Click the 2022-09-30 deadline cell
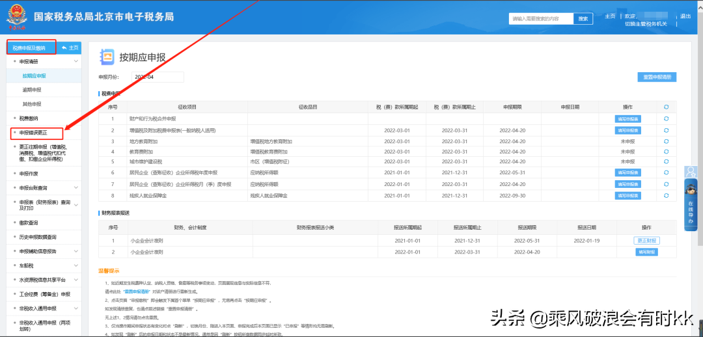The image size is (703, 337). [512, 195]
